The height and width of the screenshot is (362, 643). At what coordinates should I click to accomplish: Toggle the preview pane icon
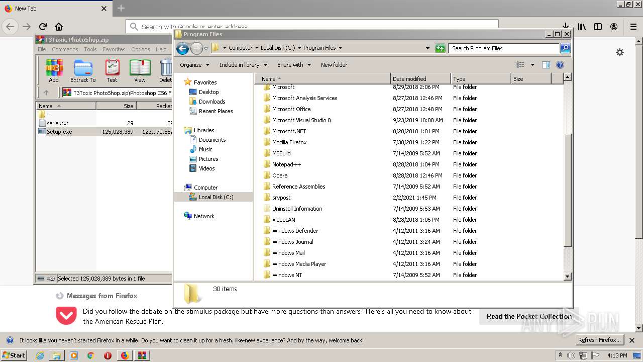tap(546, 65)
